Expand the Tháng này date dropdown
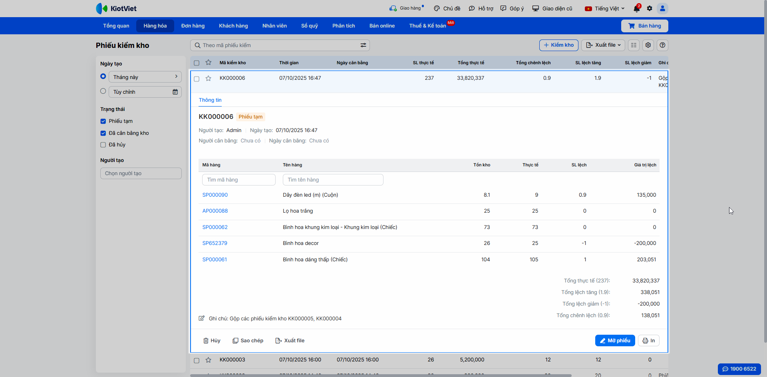This screenshot has width=767, height=377. pyautogui.click(x=145, y=77)
